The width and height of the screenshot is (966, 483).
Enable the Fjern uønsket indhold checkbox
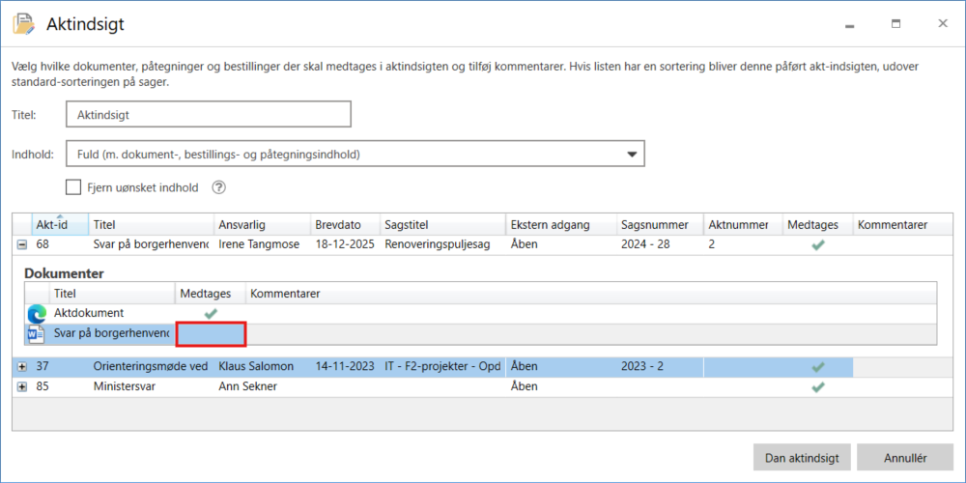(x=73, y=187)
